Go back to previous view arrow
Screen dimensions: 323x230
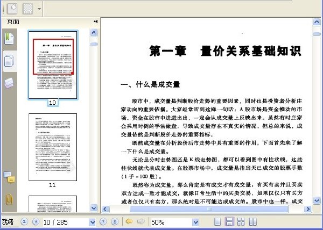click(129, 221)
